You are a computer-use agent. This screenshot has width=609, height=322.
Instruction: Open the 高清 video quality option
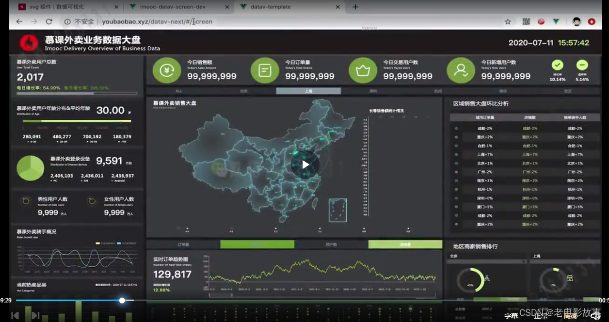(x=570, y=316)
